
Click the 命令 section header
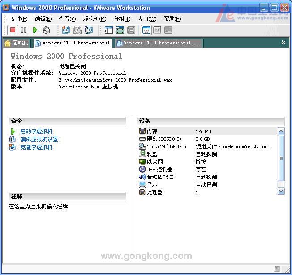[68, 121]
